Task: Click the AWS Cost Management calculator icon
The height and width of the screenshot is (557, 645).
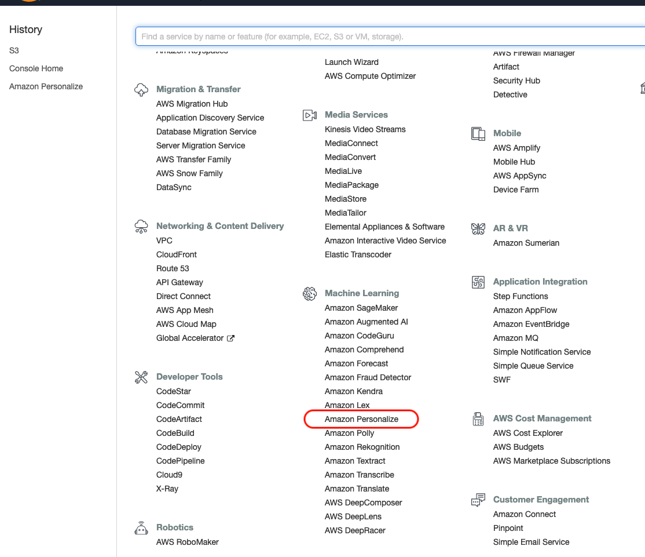Action: pos(478,418)
